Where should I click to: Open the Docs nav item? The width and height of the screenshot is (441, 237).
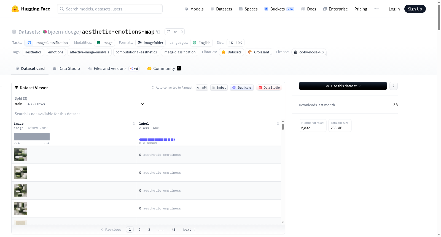coord(309,9)
